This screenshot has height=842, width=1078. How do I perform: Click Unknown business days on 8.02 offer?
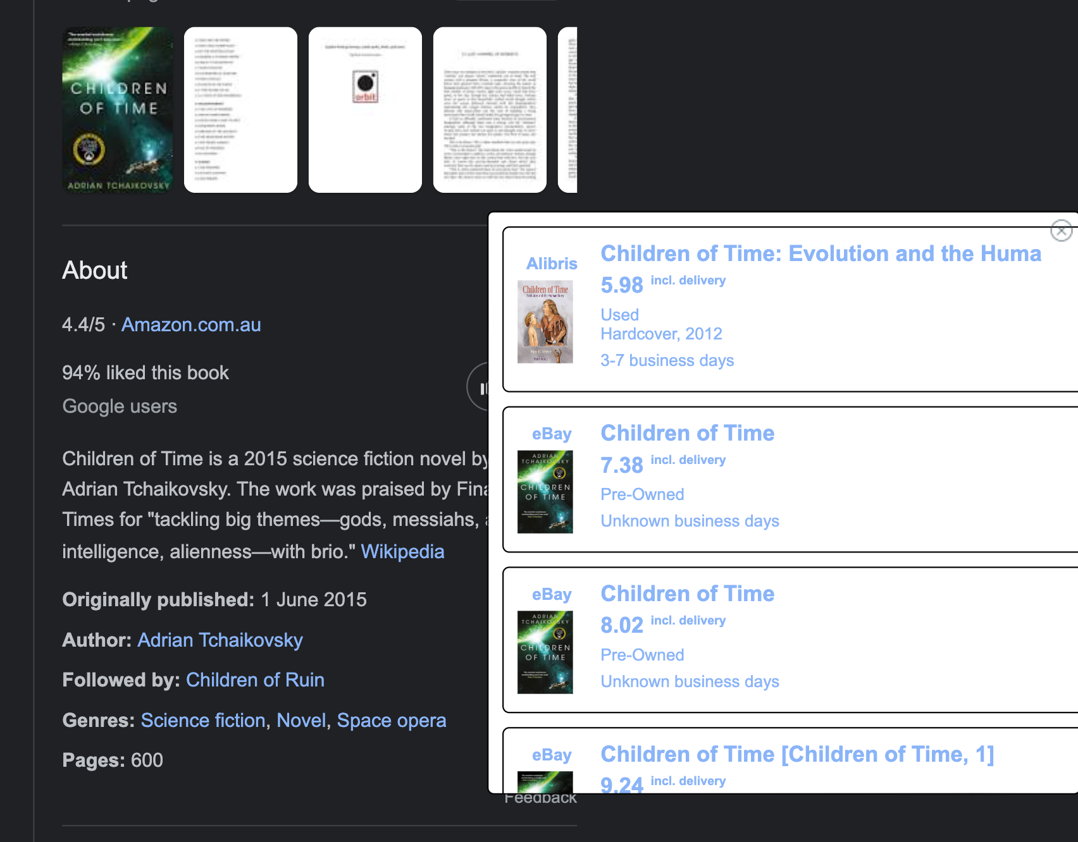pos(690,681)
